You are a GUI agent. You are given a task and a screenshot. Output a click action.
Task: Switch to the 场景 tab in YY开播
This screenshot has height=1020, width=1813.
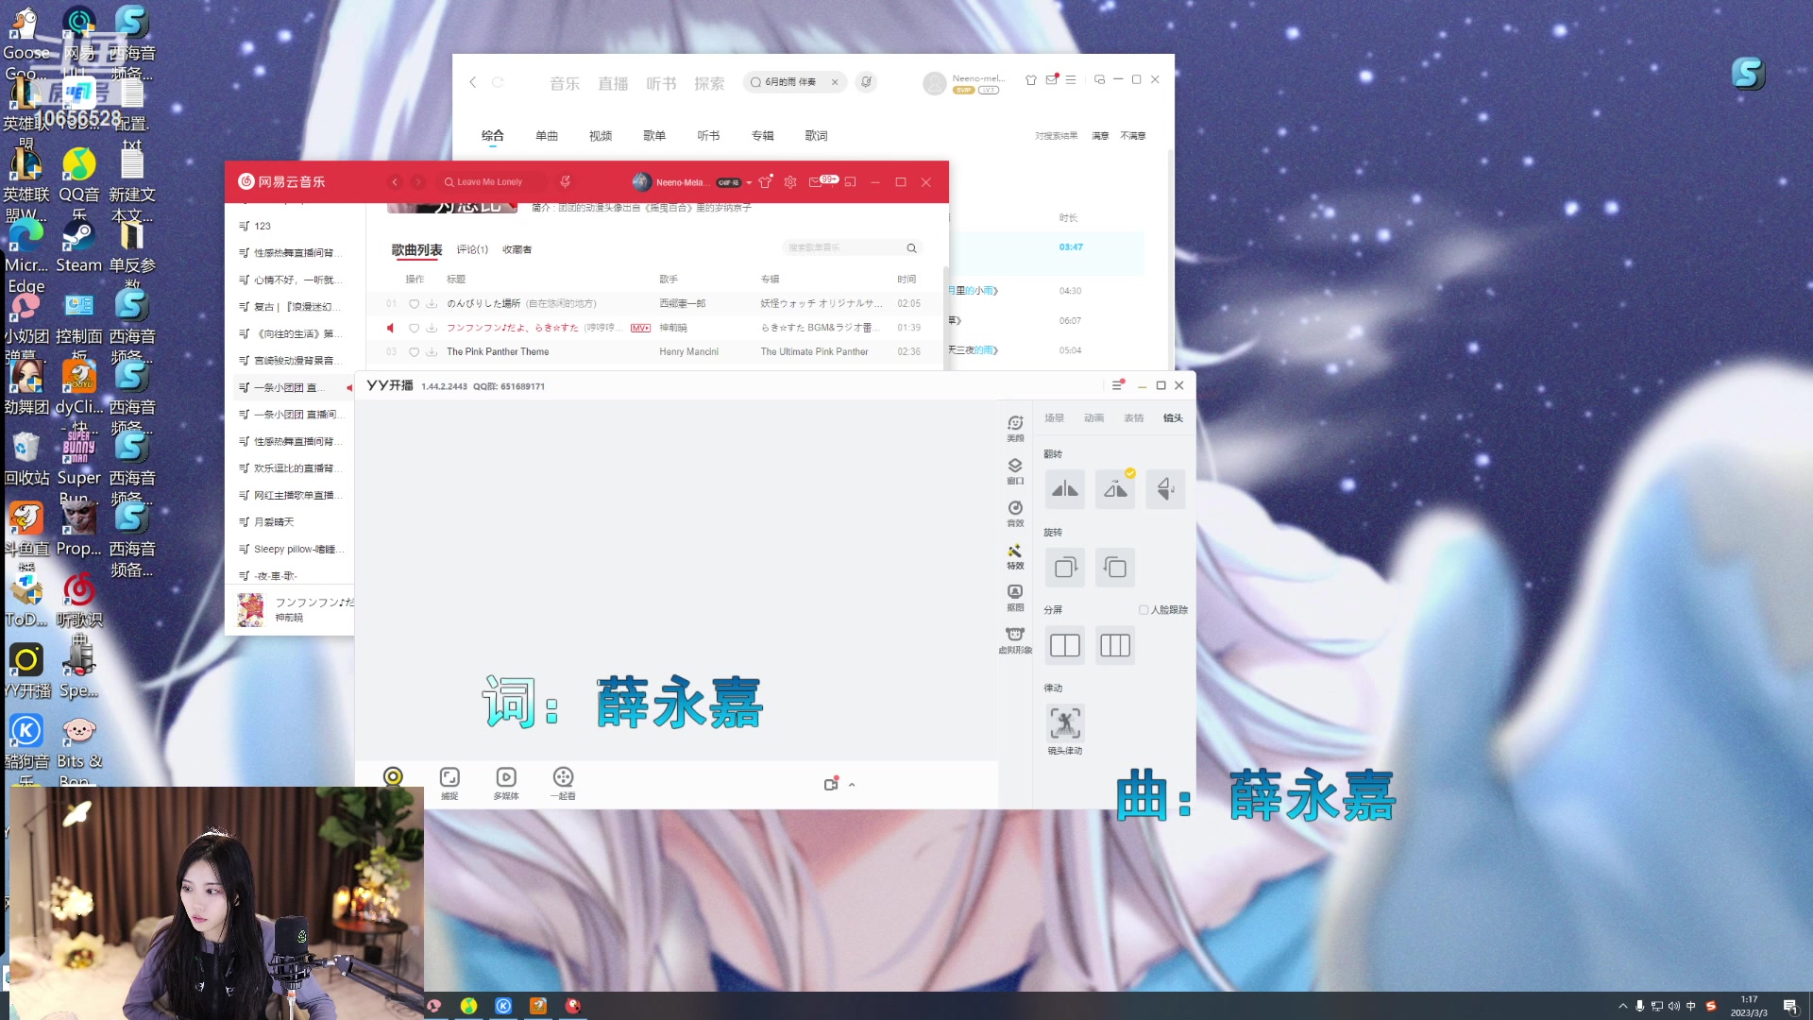tap(1054, 417)
